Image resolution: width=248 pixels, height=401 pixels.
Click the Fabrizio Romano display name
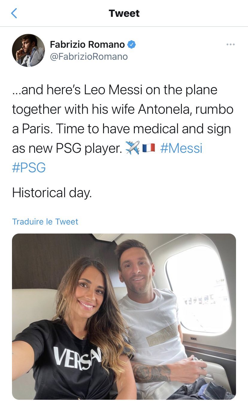[x=87, y=45]
